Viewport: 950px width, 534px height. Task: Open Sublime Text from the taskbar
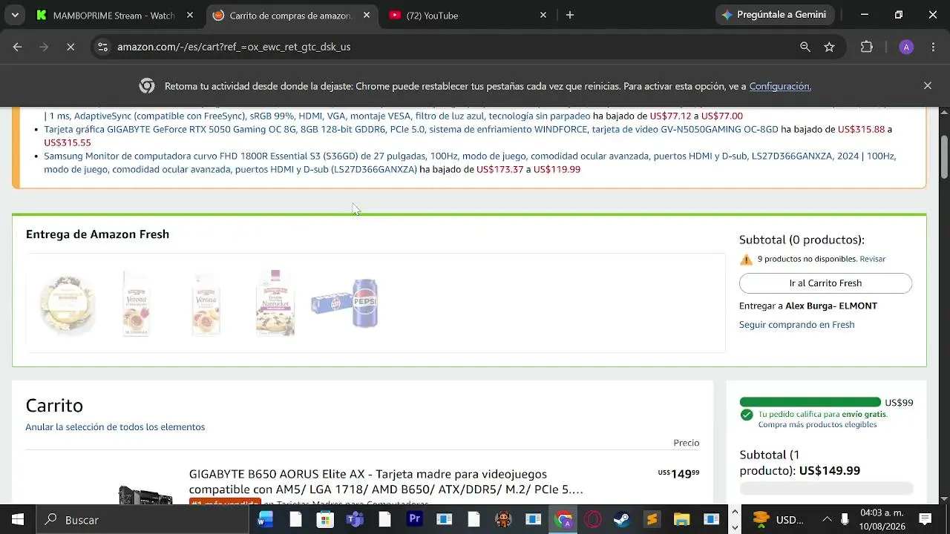pos(652,520)
